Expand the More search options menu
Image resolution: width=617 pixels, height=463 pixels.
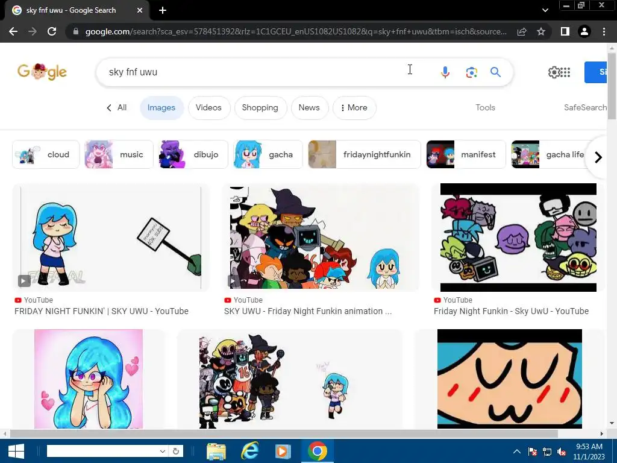354,107
